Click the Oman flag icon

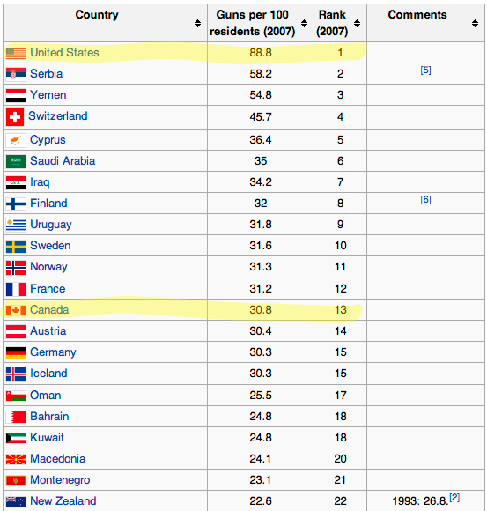tap(16, 396)
